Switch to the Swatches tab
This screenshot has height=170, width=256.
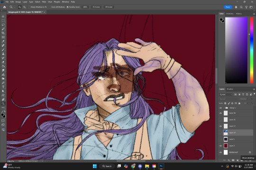pyautogui.click(x=230, y=14)
